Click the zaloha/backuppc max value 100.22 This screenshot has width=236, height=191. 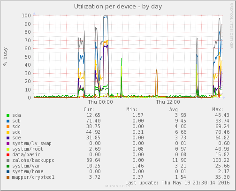click(x=221, y=160)
